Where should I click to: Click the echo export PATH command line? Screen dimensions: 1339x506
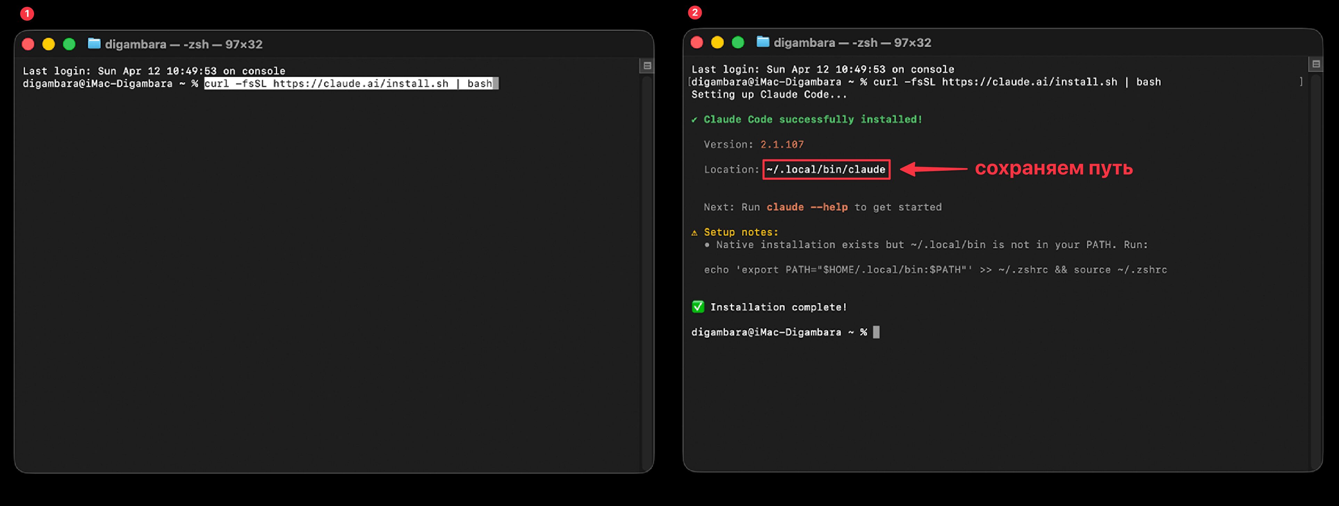[x=935, y=270]
